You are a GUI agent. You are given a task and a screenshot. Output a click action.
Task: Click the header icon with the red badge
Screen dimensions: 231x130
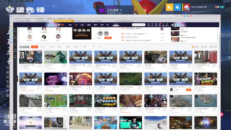point(160,25)
